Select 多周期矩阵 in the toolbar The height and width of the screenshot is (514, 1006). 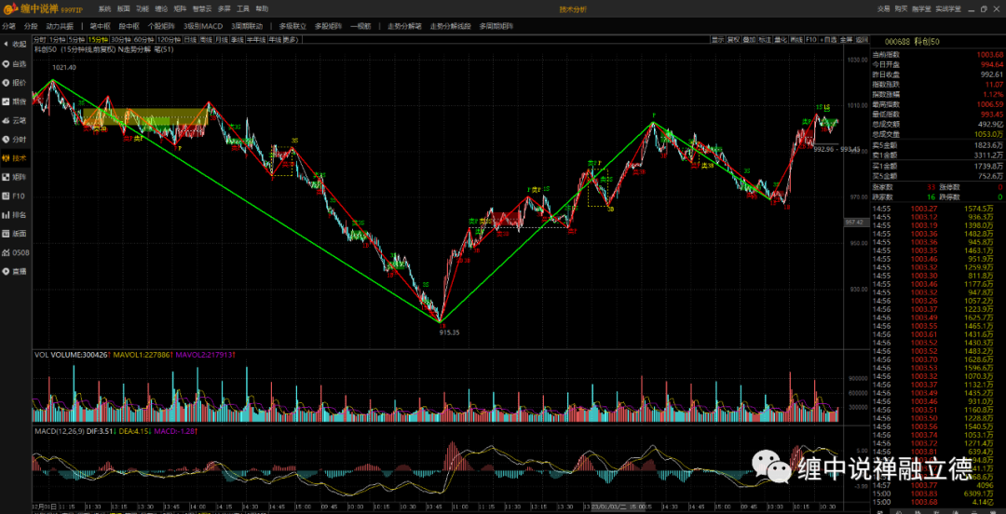(496, 26)
